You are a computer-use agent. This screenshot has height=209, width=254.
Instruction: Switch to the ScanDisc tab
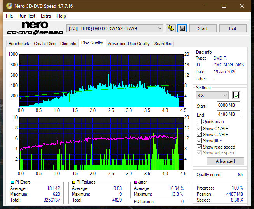[x=163, y=44]
